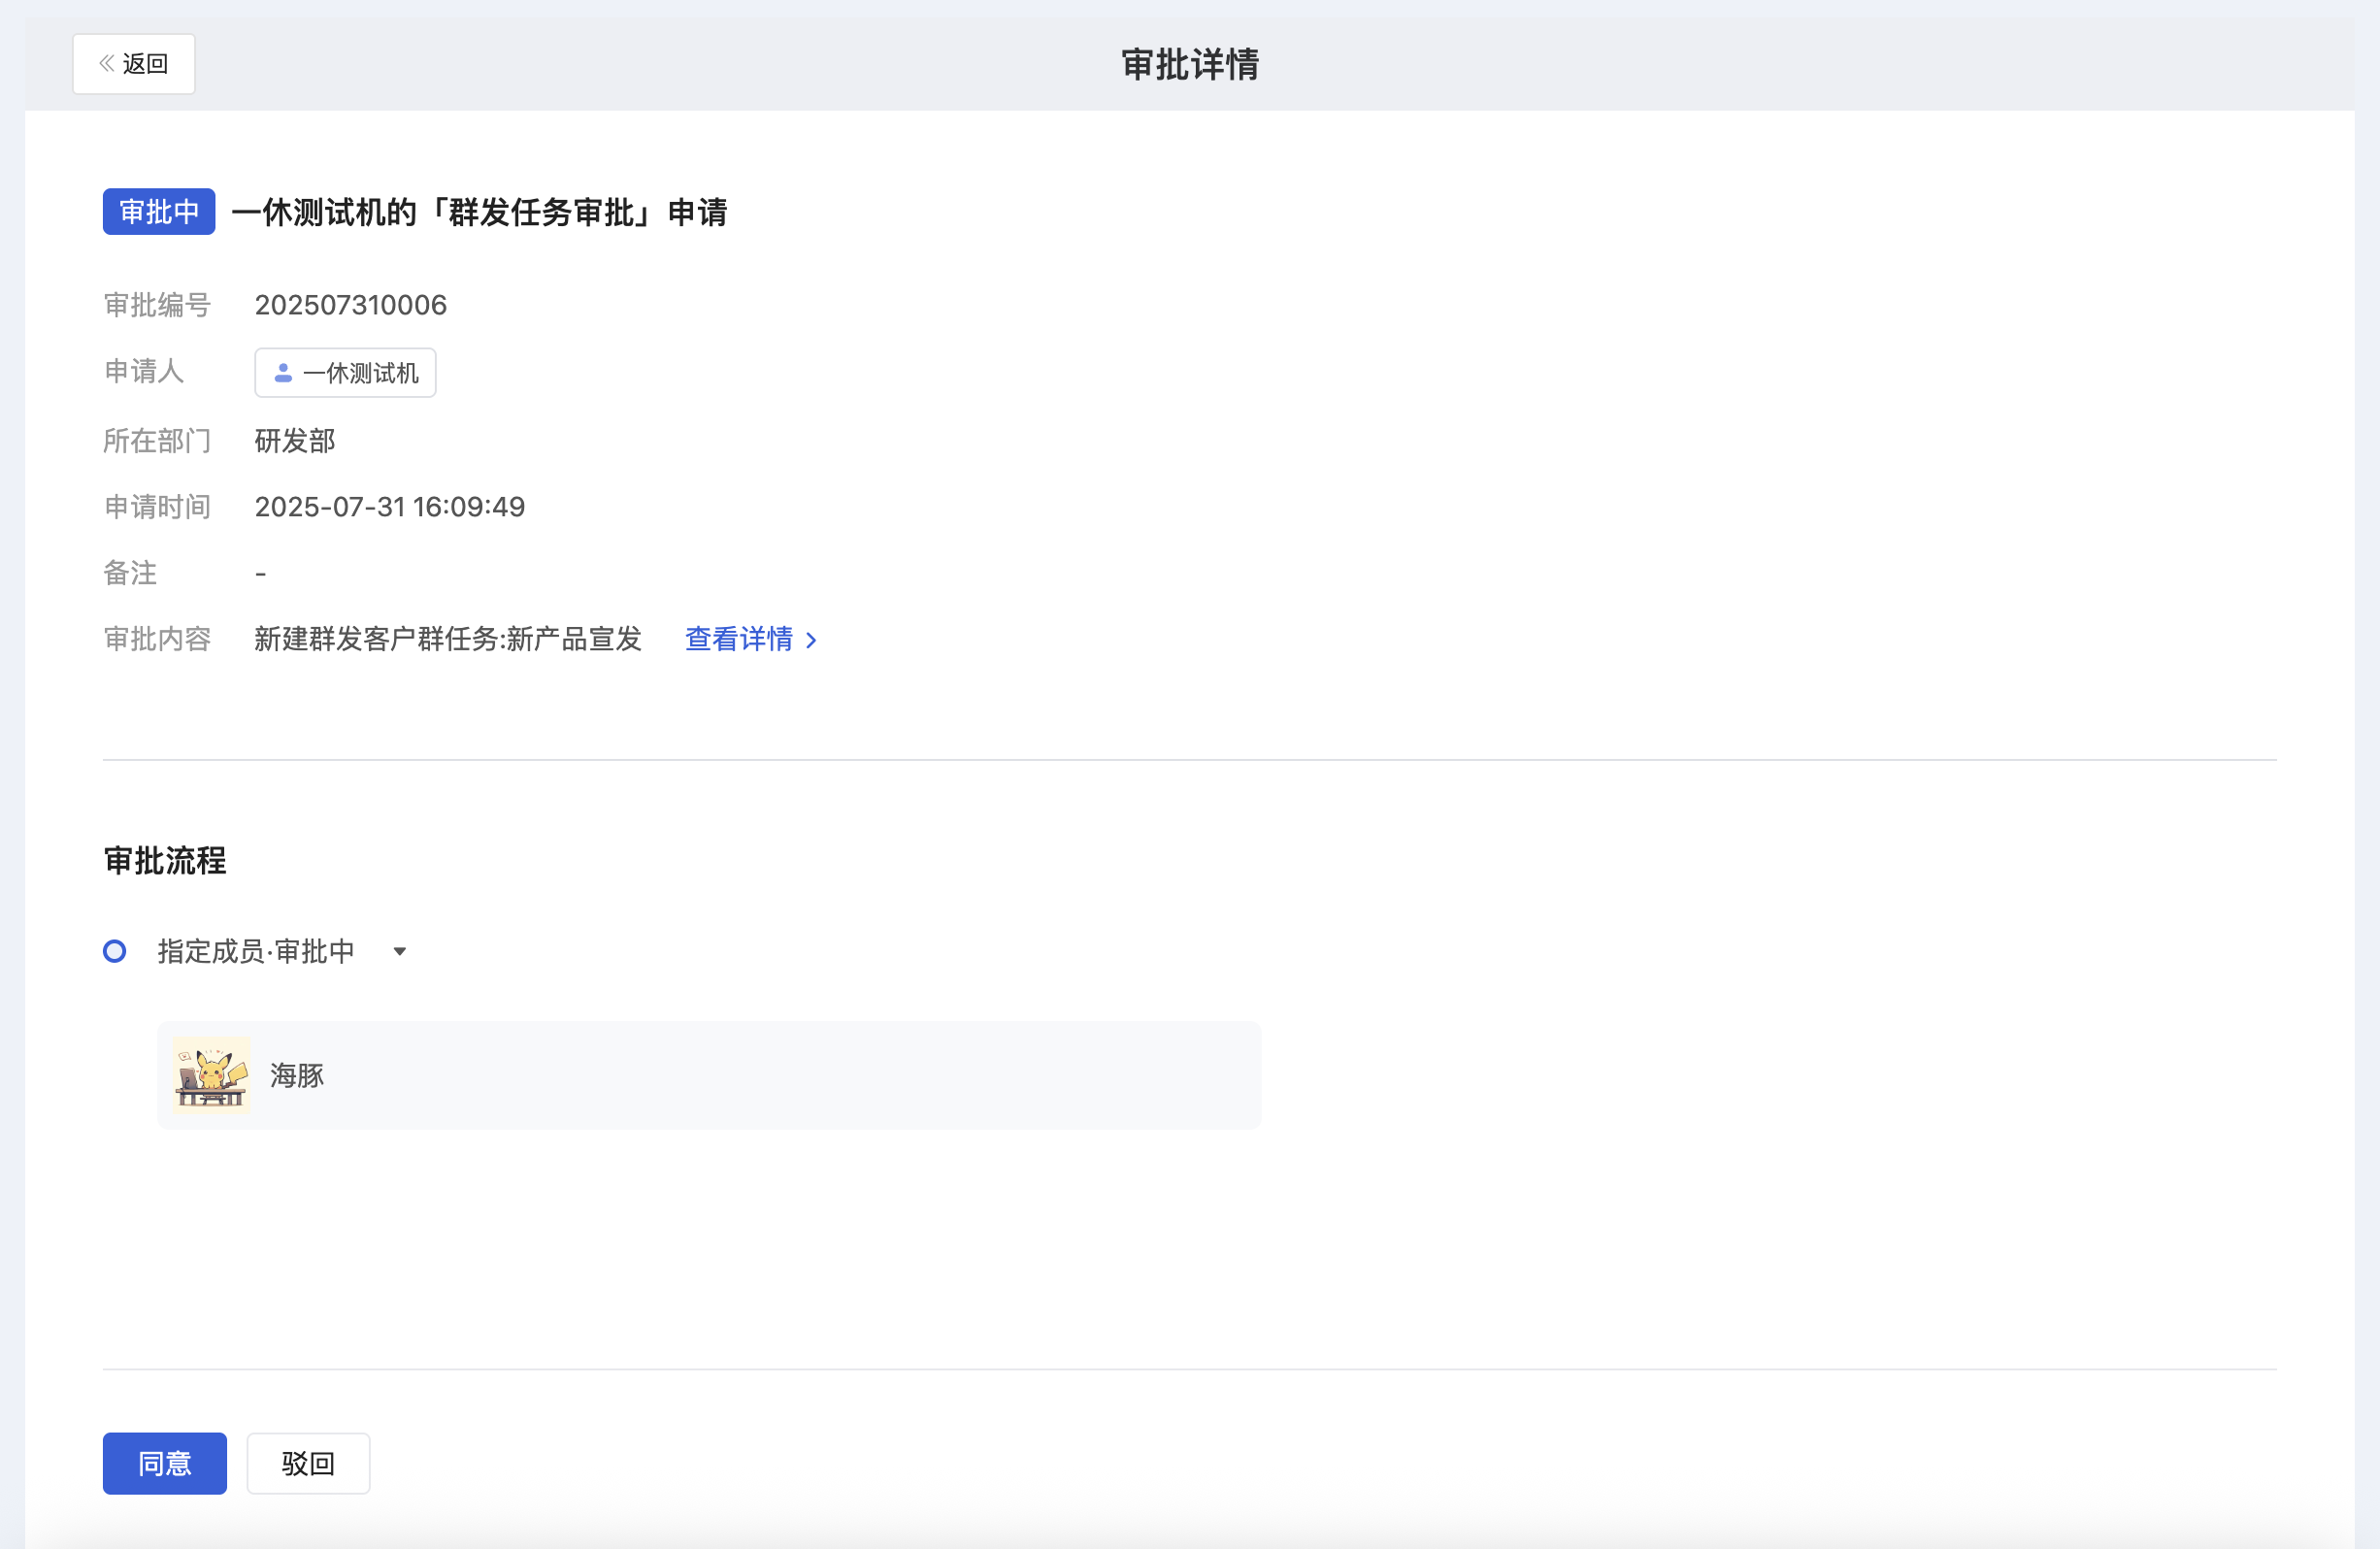
Task: Open applicant tag 一休测试机
Action: (x=345, y=373)
